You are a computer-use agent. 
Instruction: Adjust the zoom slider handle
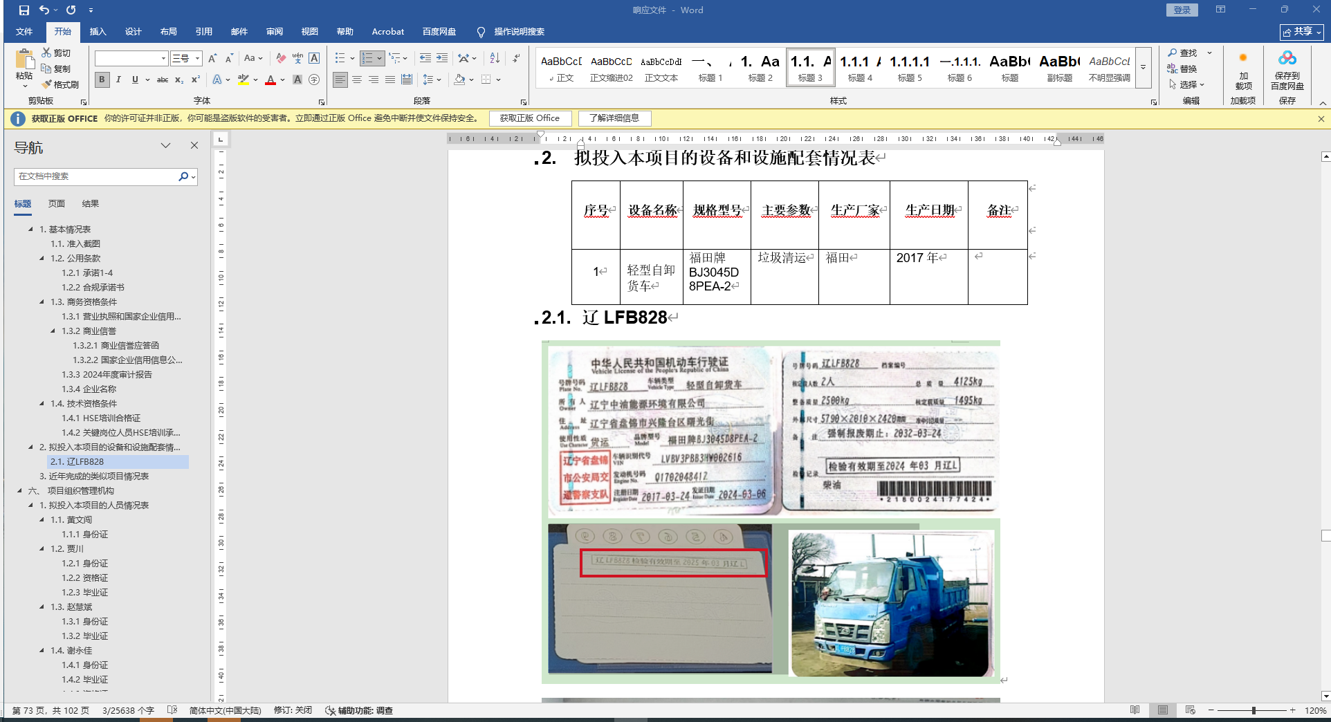point(1254,710)
